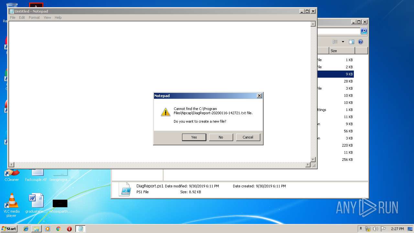
Task: Open the Action Center flag icon
Action: (x=383, y=229)
